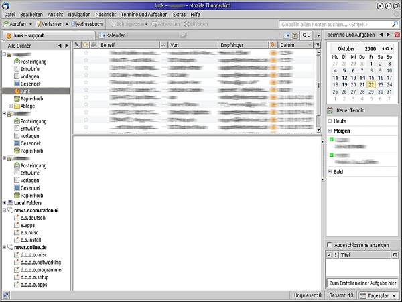402x302 pixels.
Task: Expand the Ablage folder
Action: 10,106
